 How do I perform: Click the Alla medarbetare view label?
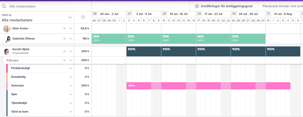click(17, 20)
